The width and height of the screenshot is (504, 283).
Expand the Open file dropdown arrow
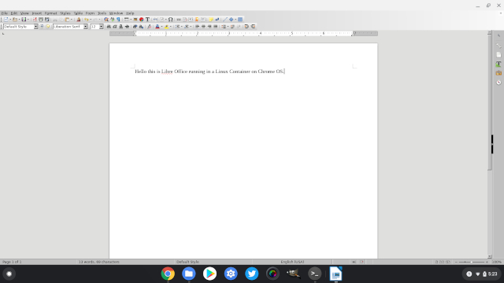click(19, 19)
